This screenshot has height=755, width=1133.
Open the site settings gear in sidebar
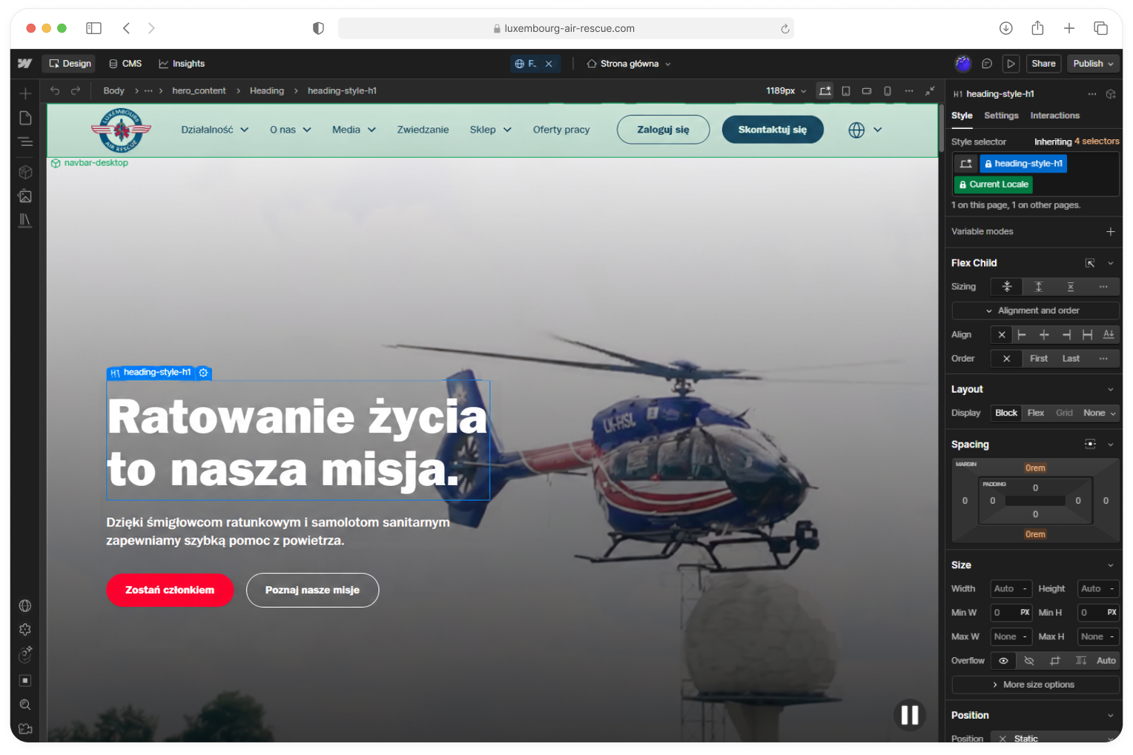coord(25,630)
